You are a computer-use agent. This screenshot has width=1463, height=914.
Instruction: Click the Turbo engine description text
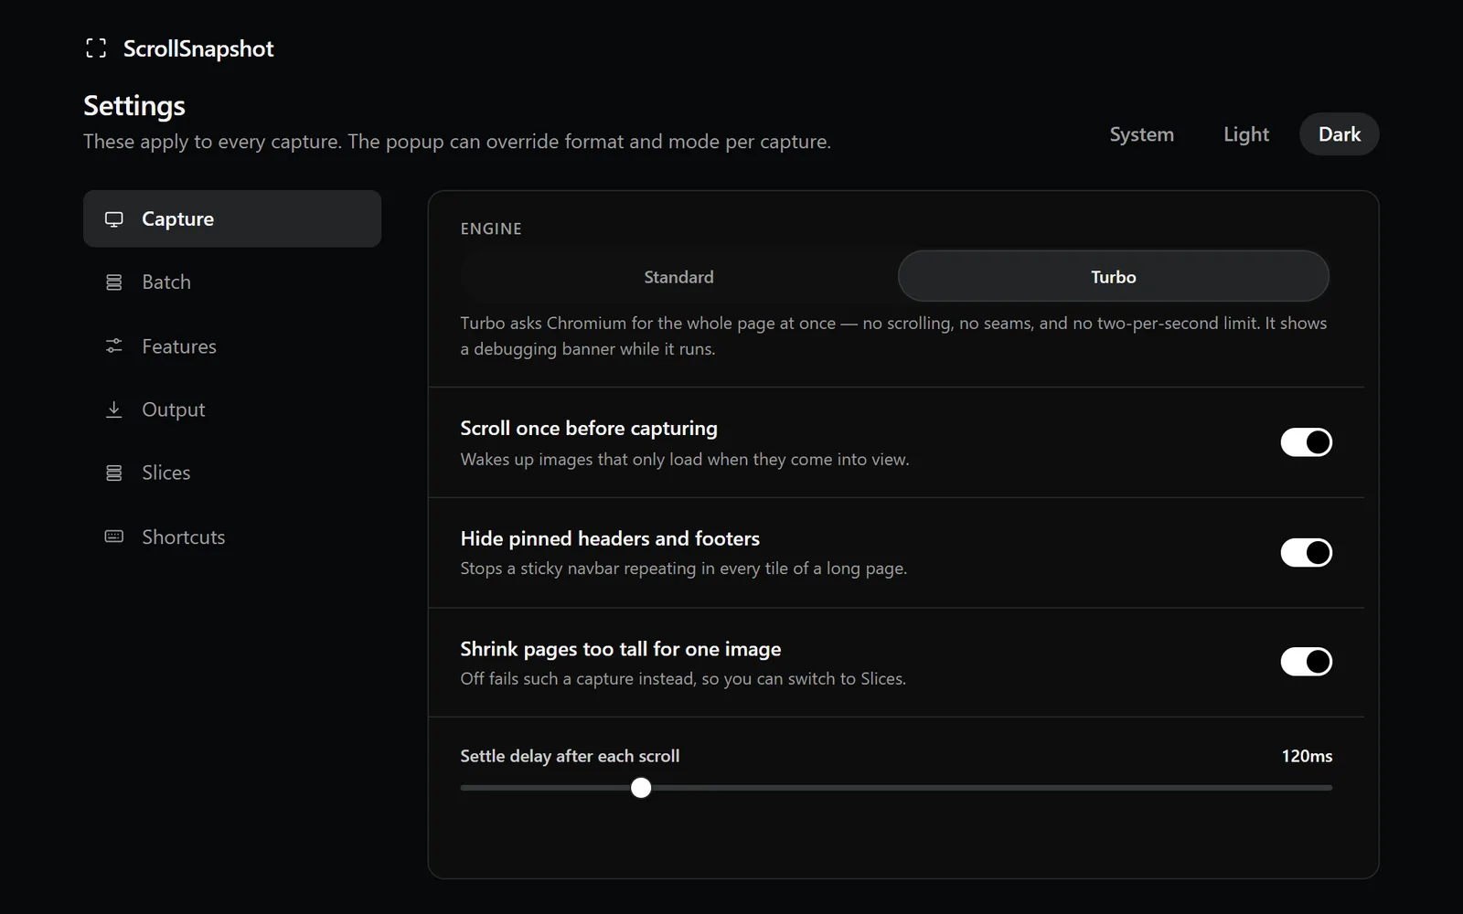[x=893, y=335]
